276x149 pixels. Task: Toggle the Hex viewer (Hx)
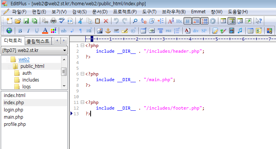(x=179, y=21)
